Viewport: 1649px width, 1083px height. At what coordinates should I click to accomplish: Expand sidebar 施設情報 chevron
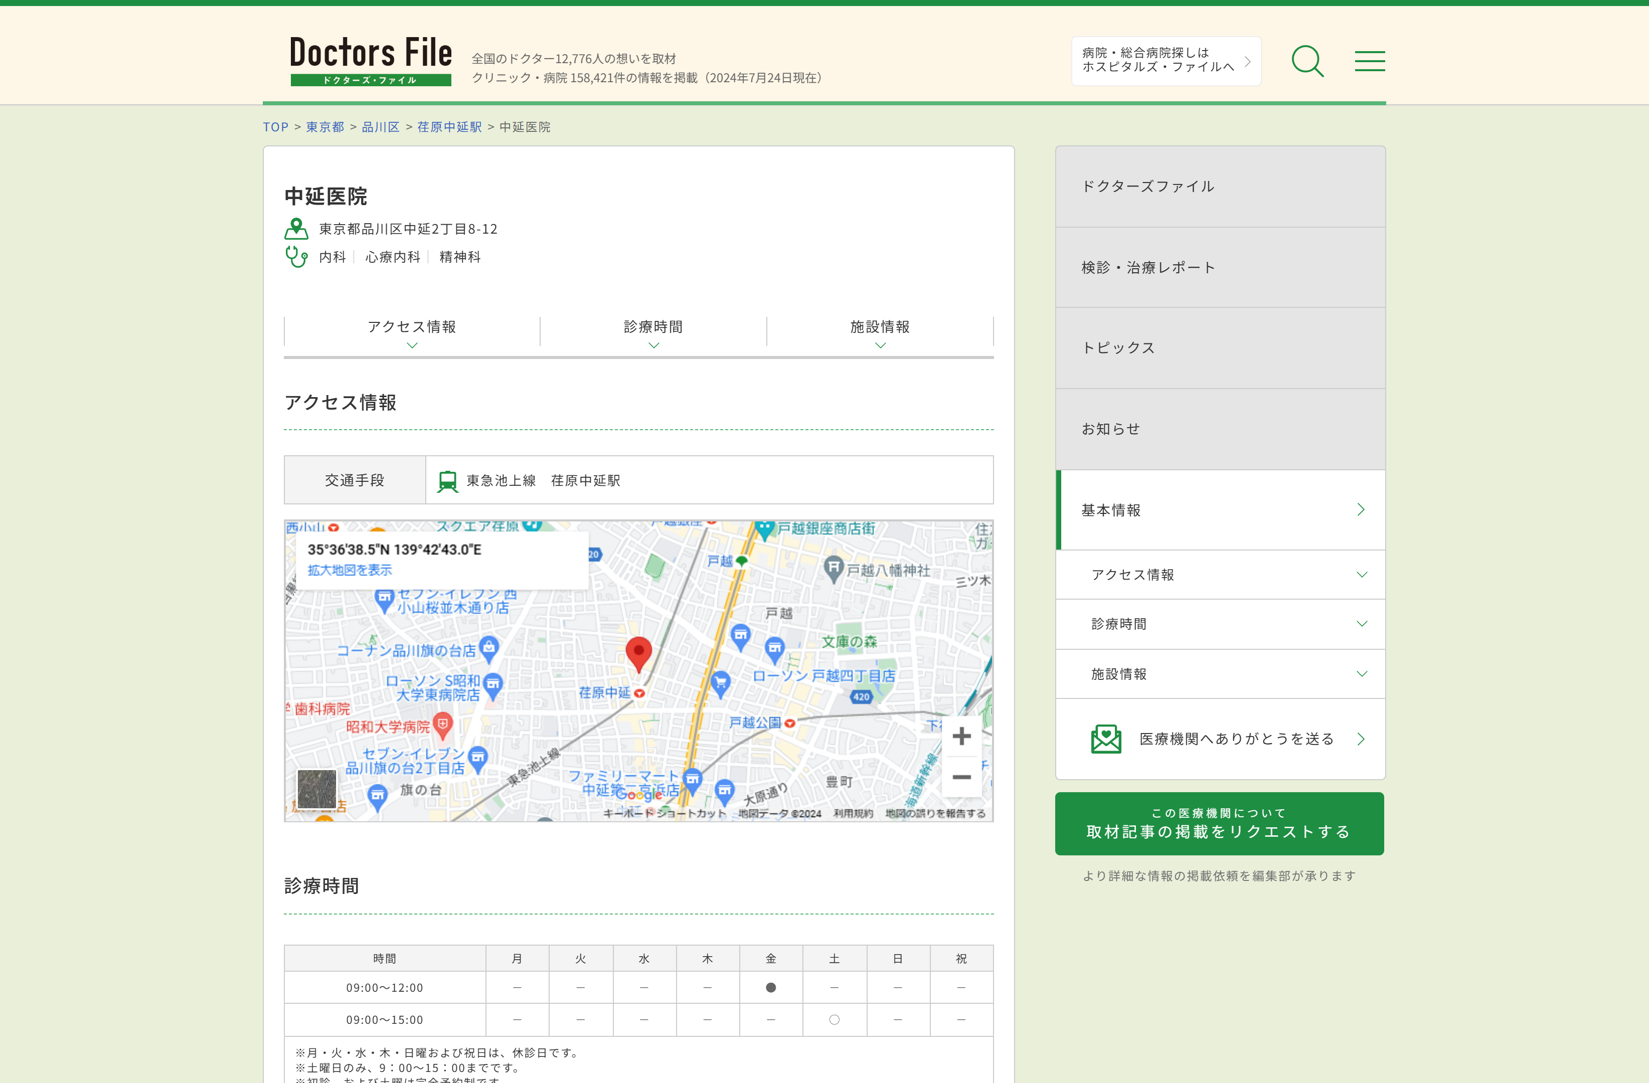pyautogui.click(x=1362, y=674)
